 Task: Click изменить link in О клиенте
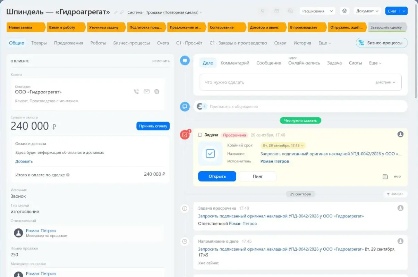161,61
